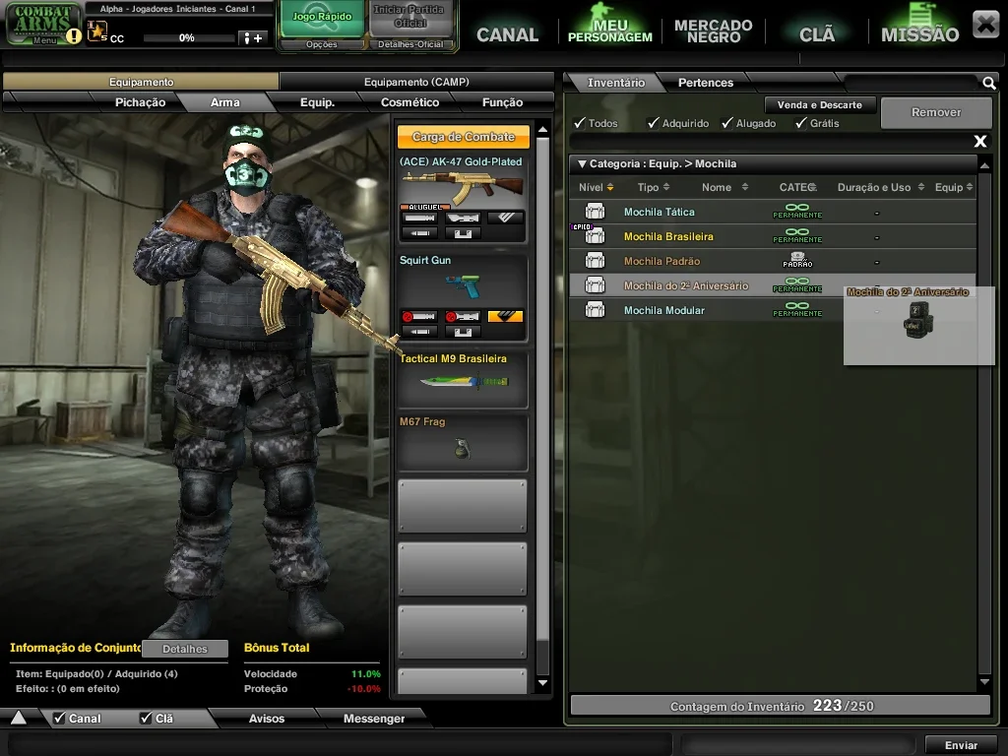Click the AK-47 scope attachment slot icon

click(463, 218)
